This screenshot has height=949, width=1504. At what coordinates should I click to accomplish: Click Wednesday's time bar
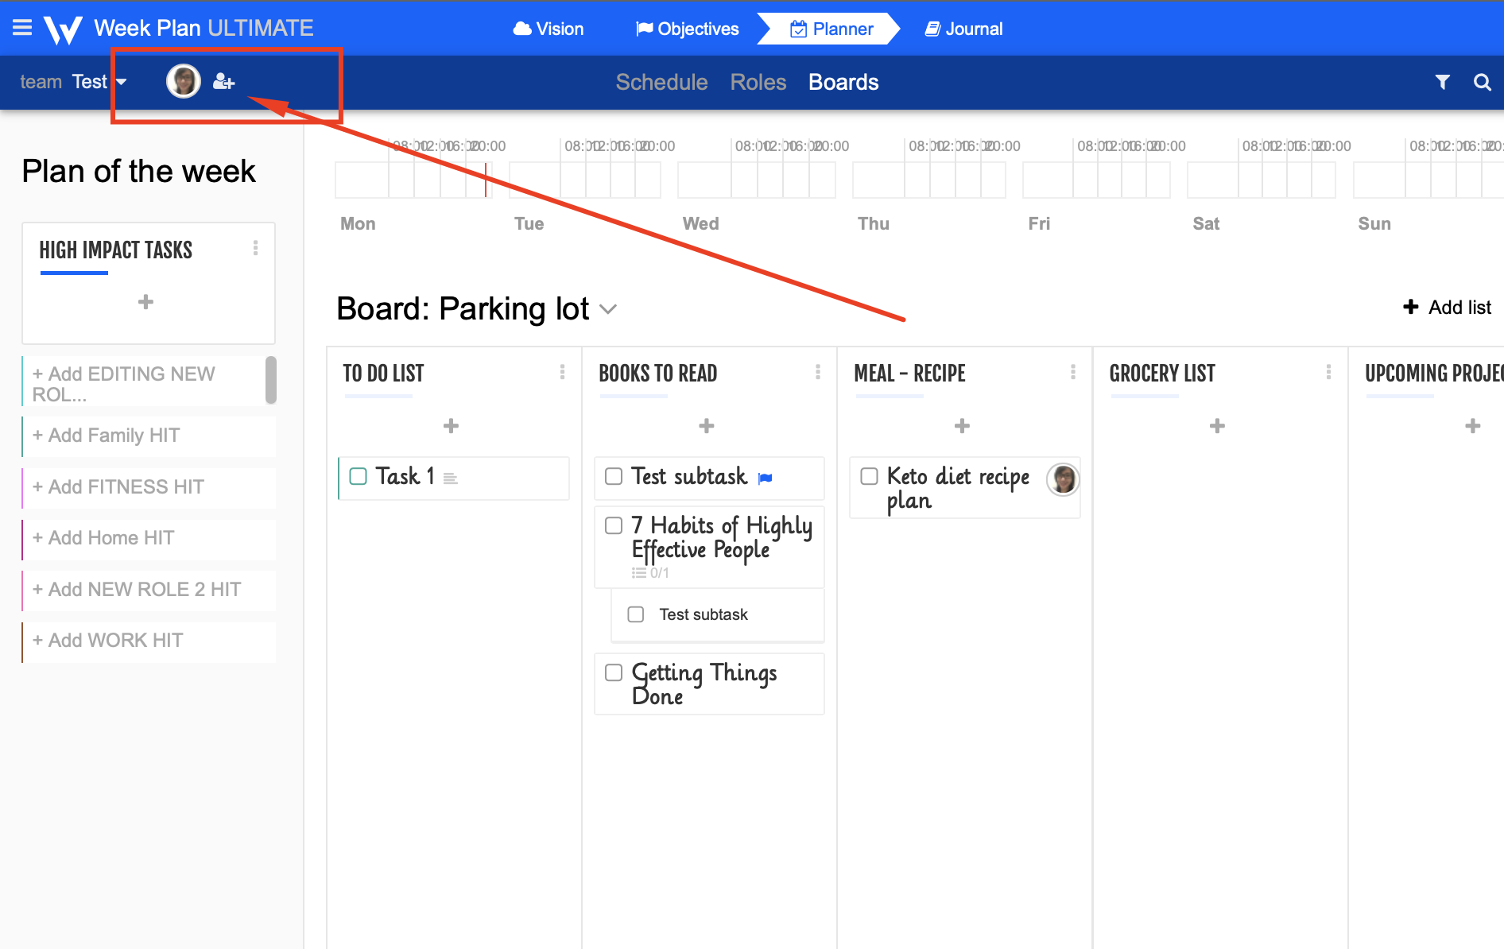[756, 180]
